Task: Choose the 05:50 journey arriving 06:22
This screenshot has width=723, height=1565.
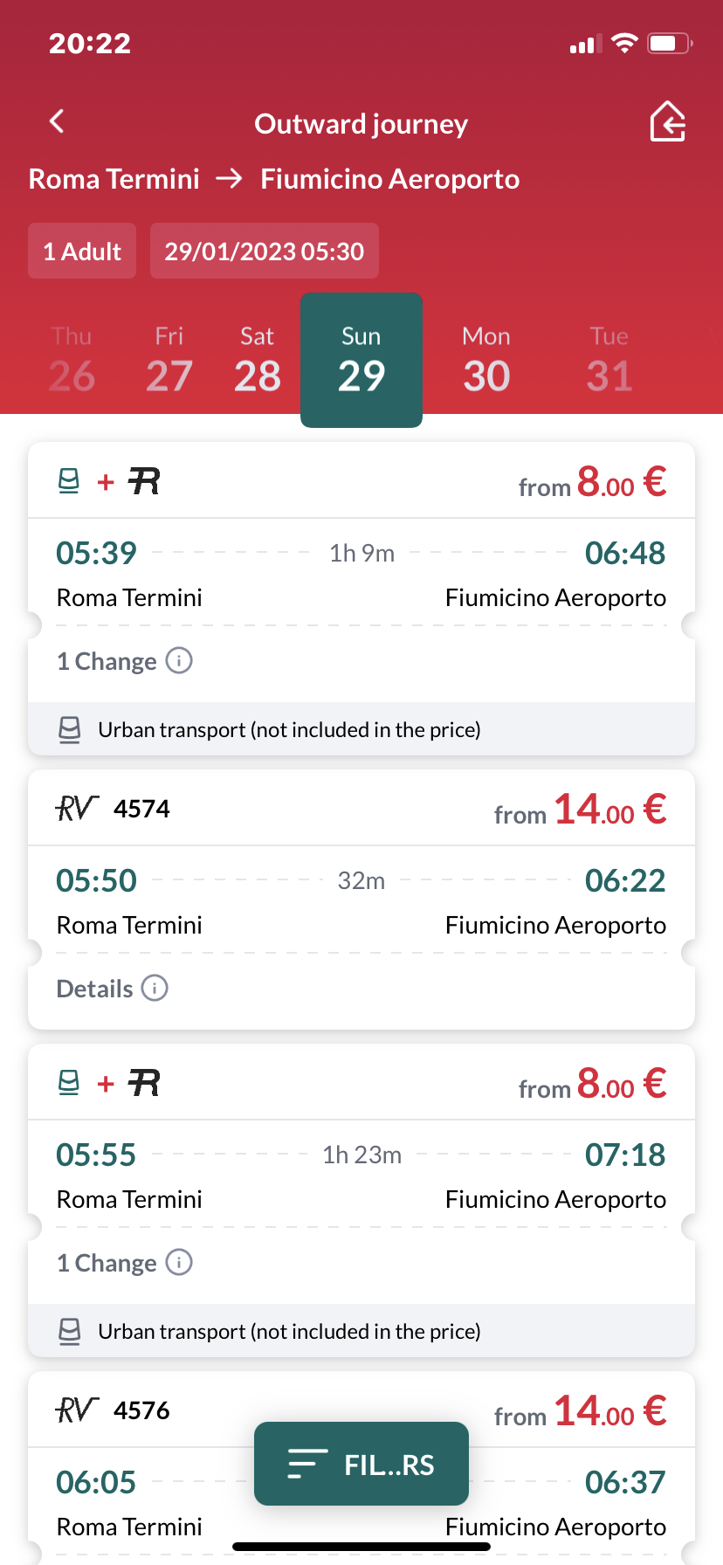Action: pos(361,900)
